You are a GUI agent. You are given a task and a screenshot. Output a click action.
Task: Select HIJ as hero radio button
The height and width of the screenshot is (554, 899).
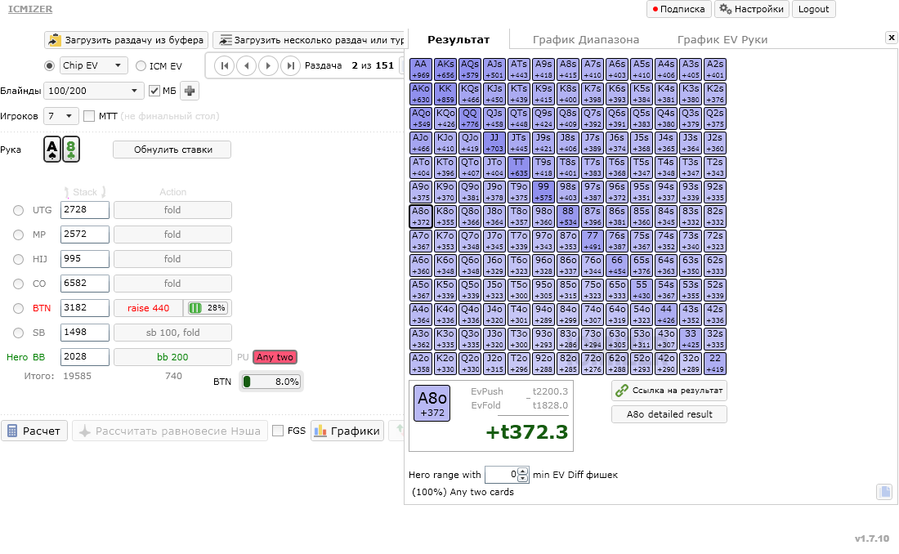pyautogui.click(x=18, y=259)
